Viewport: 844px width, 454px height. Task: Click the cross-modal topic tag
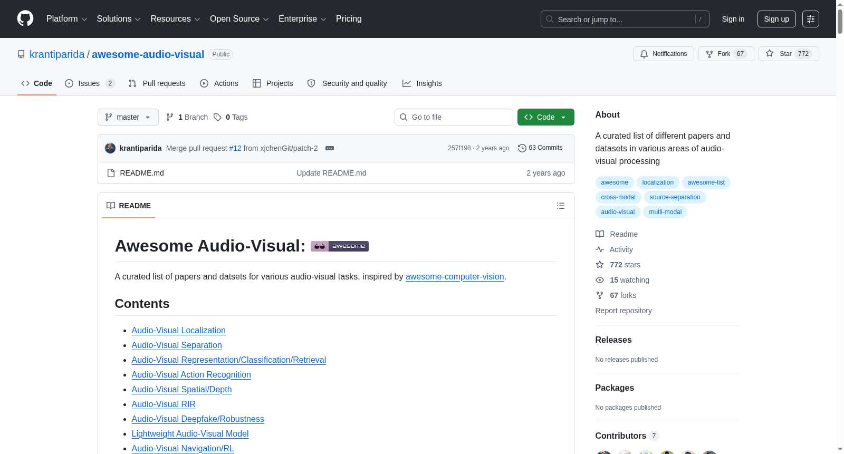(x=618, y=197)
